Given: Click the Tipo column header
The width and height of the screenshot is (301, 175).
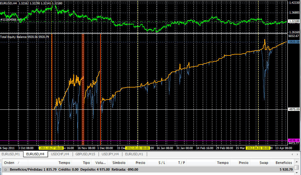Looking at the screenshot, I should (x=87, y=163).
